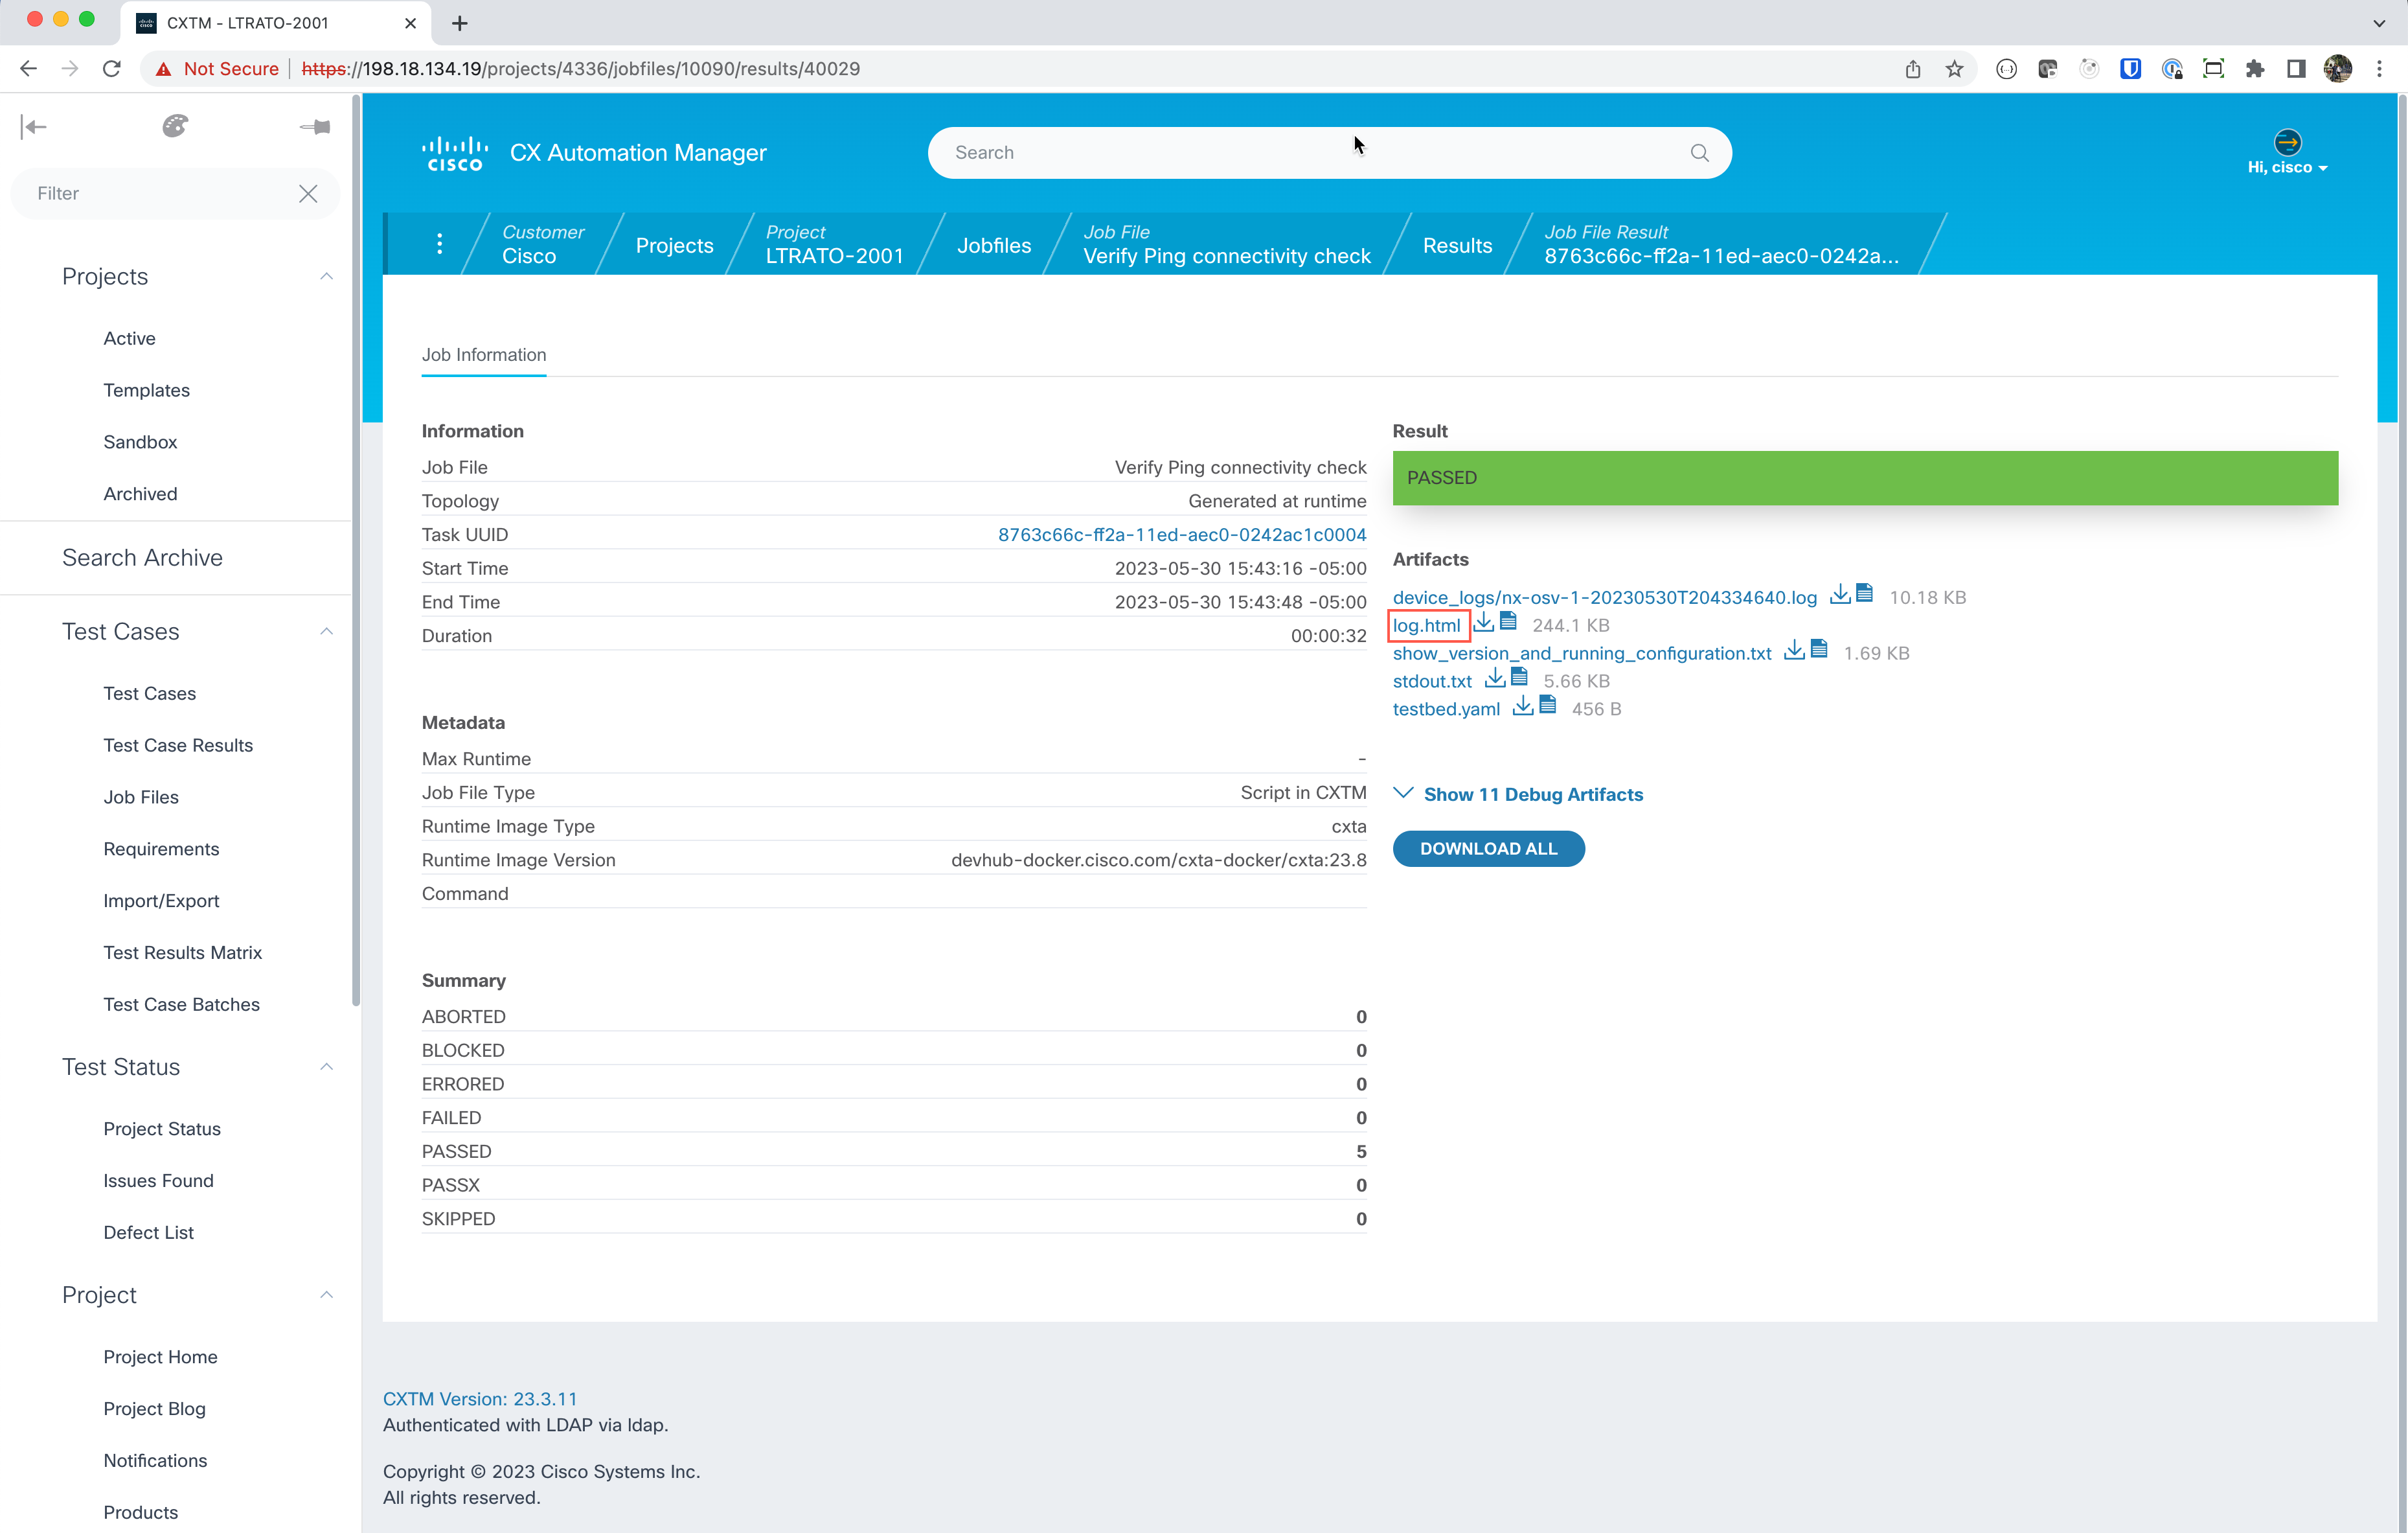Open show_version_and_running_configuration.txt link
Screen dimensions: 2408x1533
1581,653
